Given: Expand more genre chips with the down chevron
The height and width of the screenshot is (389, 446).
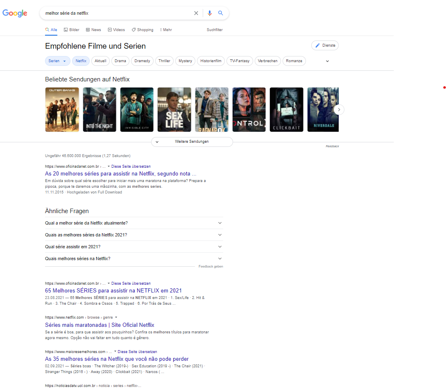Looking at the screenshot, I should tap(327, 61).
